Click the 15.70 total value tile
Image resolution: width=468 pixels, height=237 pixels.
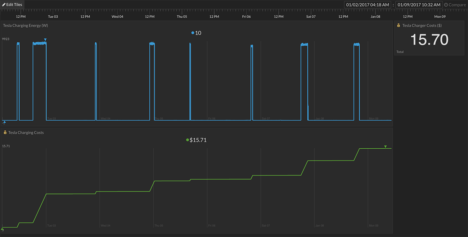[429, 39]
